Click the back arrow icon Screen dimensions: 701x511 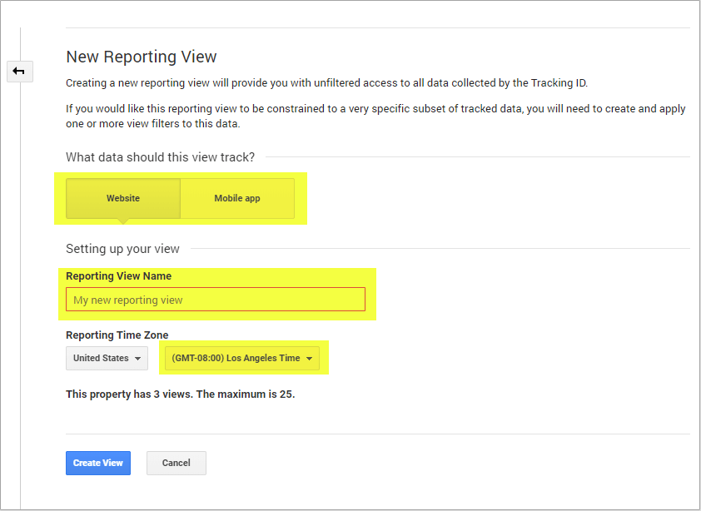tap(20, 72)
